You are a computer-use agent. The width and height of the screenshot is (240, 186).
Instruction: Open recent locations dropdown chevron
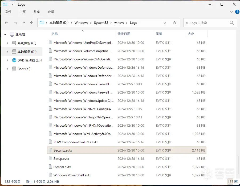click(24, 23)
